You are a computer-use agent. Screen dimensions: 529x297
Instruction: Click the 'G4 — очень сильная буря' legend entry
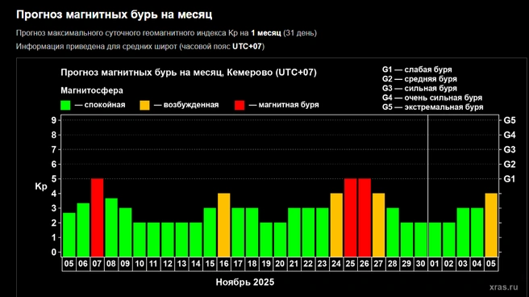(x=432, y=98)
